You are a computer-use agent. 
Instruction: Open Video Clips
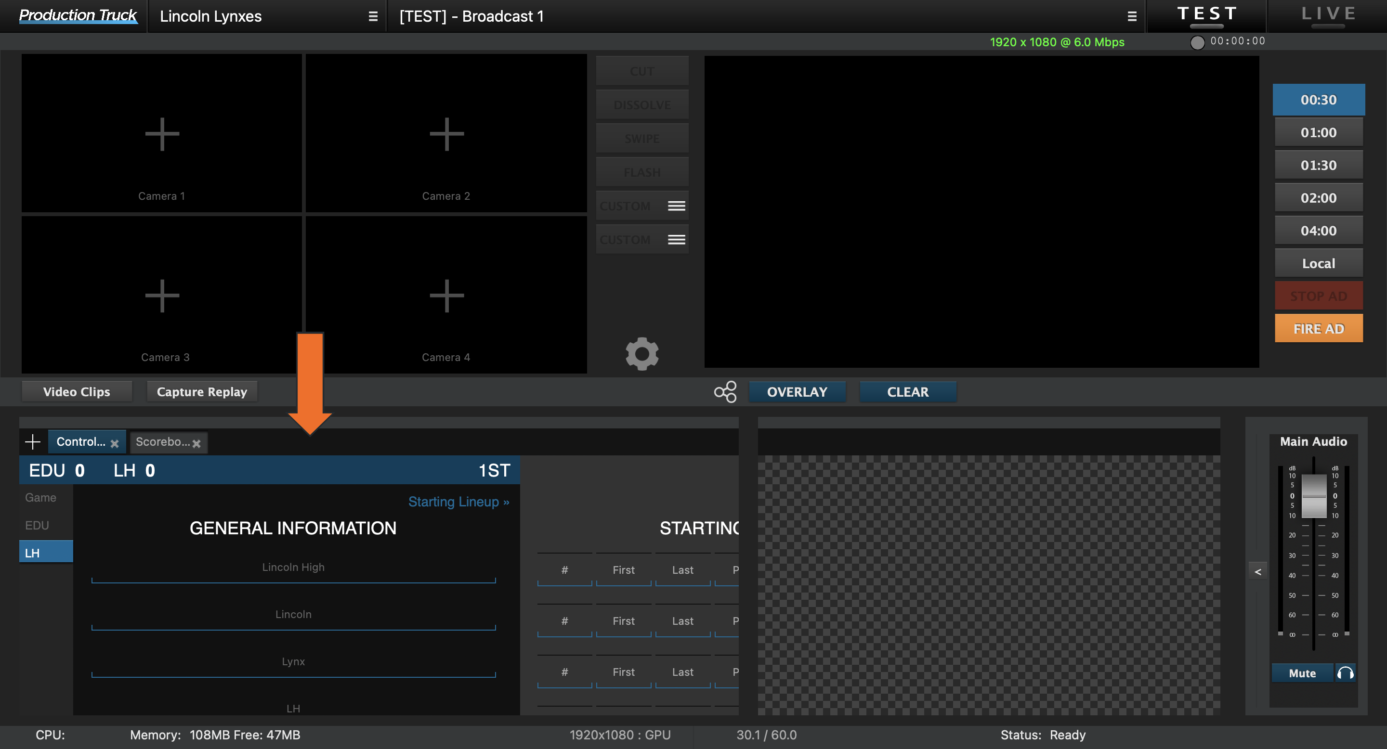point(77,392)
